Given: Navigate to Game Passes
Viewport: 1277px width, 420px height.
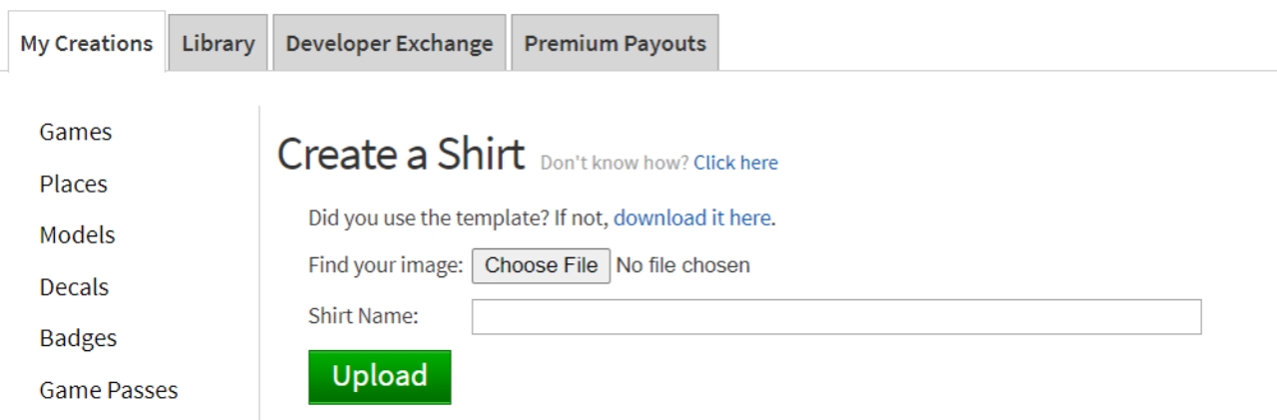Looking at the screenshot, I should point(109,390).
